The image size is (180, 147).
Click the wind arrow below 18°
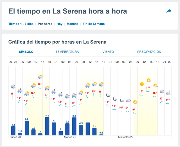click(x=39, y=88)
